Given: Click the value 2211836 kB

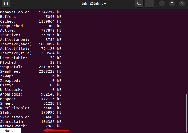Looking at the screenshot, I should coord(50,67).
